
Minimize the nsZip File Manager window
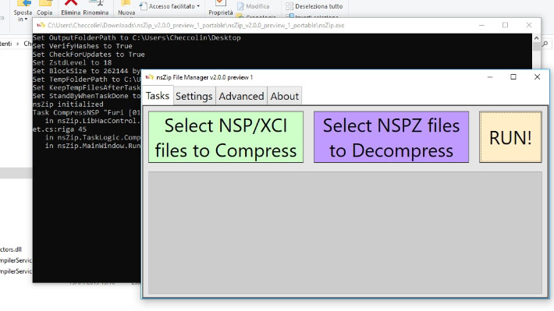(490, 77)
